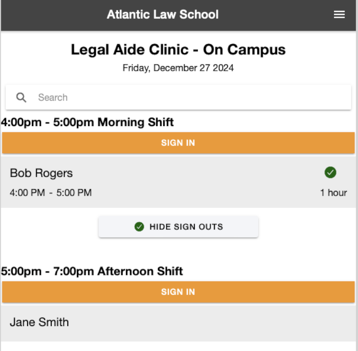Click the 4:00 PM sign-in time
Viewport: 358px width, 351px height.
point(27,193)
